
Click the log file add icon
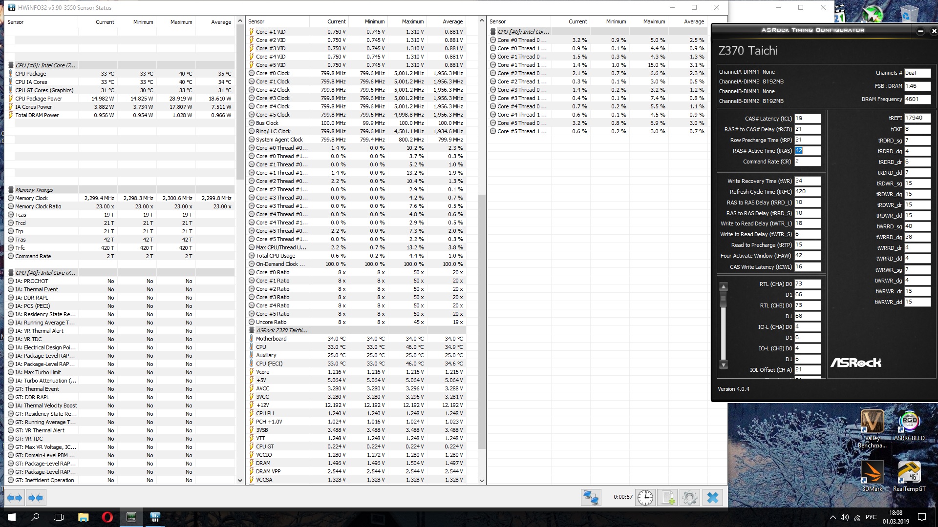click(x=668, y=498)
